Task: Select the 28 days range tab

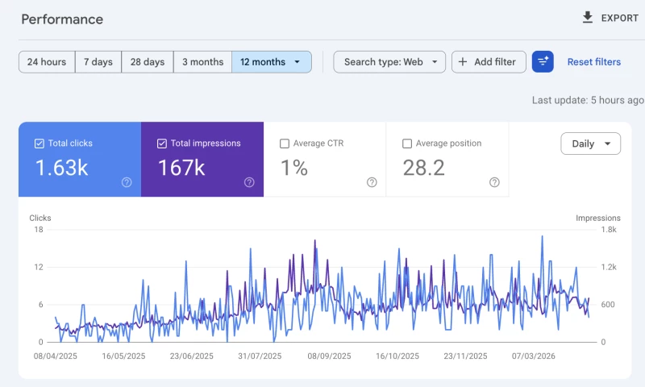Action: point(148,62)
